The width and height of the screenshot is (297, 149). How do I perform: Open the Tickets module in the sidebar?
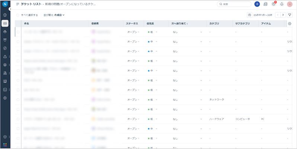click(5, 23)
